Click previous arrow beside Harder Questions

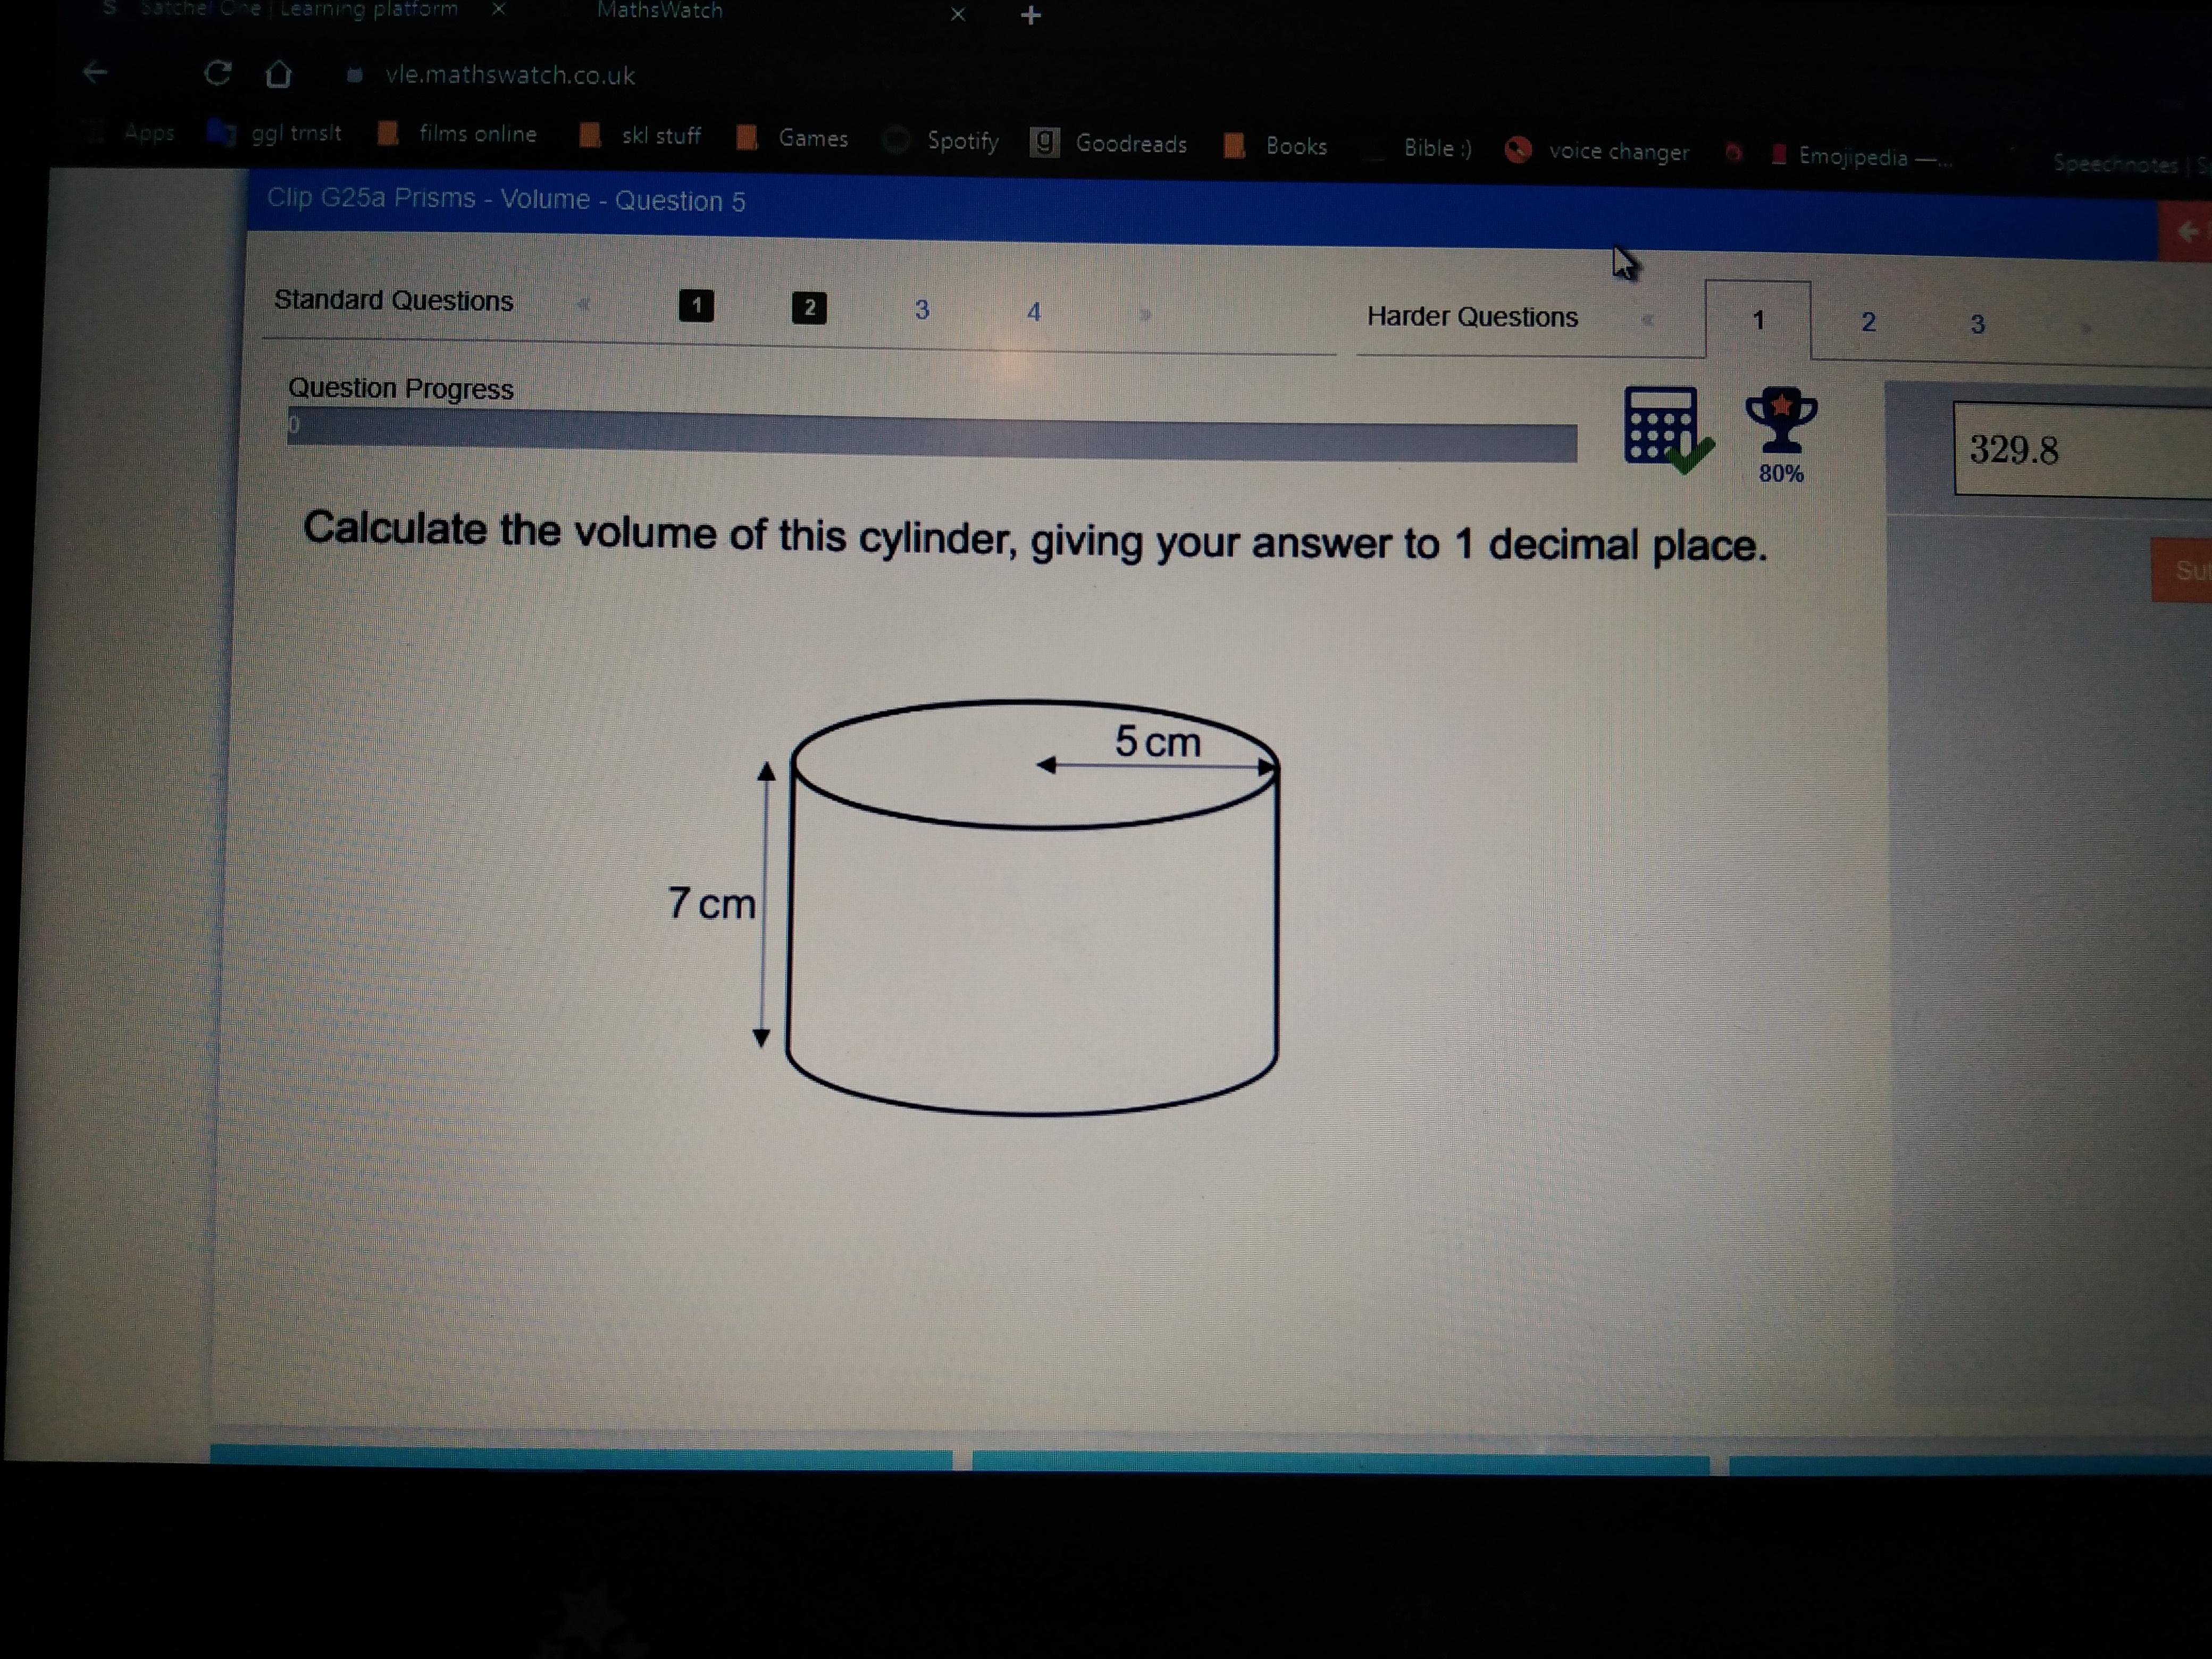coord(1648,320)
